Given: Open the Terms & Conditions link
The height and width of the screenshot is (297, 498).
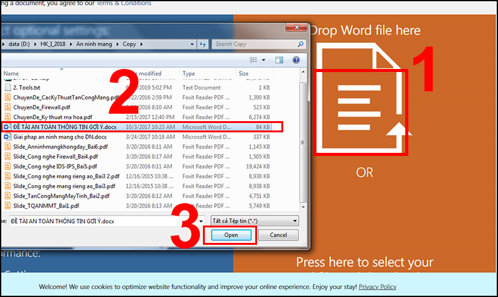Looking at the screenshot, I should (124, 3).
